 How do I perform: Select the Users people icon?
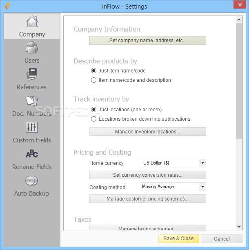pyautogui.click(x=32, y=48)
